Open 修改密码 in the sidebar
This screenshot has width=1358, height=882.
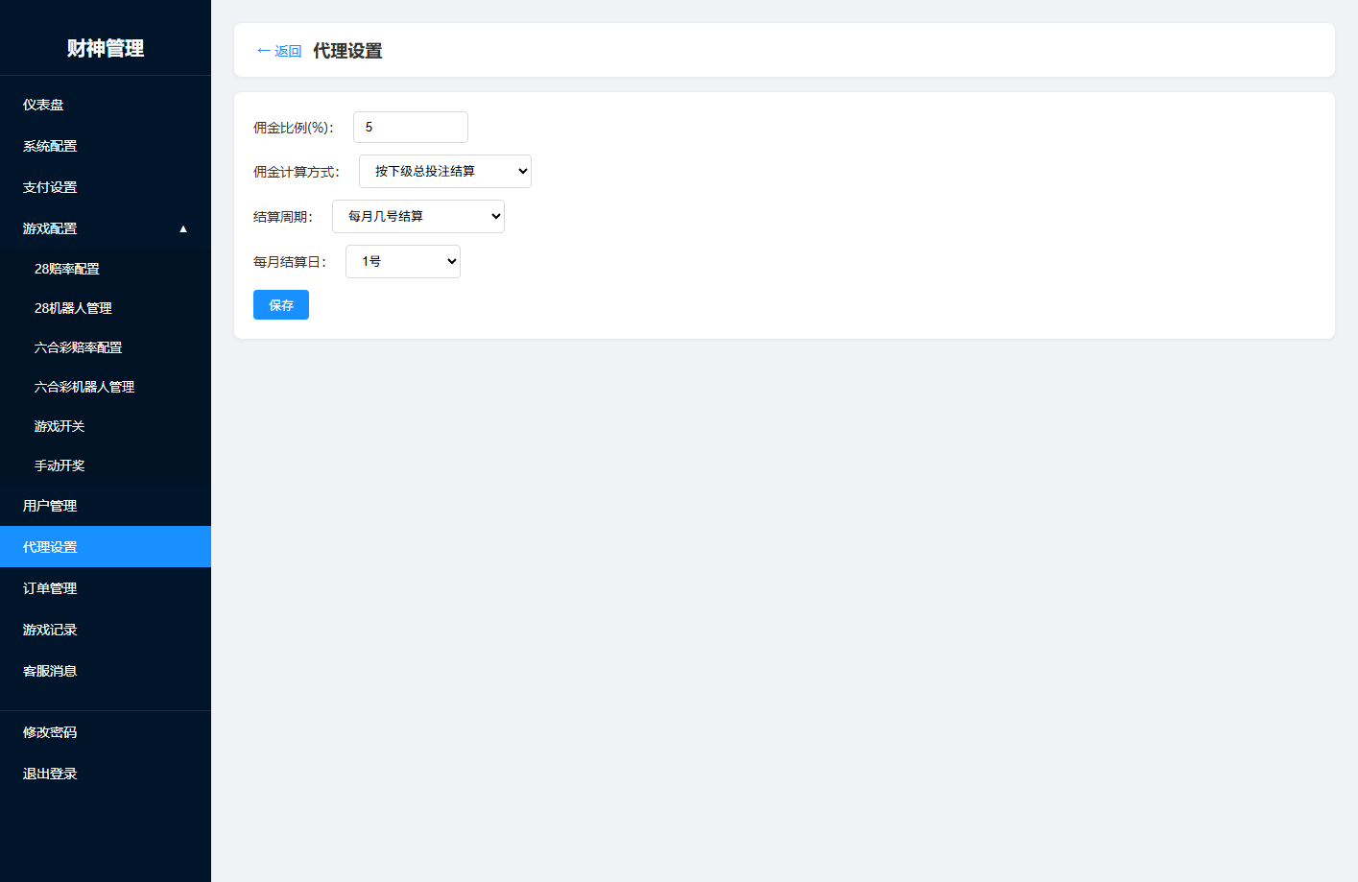(106, 732)
